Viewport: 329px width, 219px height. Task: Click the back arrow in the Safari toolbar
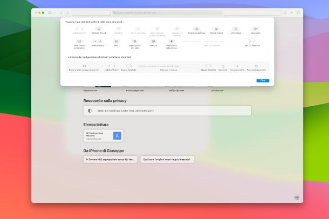tap(61, 13)
